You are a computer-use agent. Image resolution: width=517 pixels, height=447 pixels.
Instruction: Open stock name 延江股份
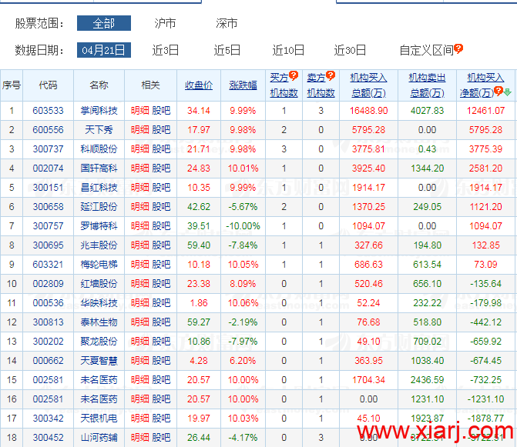pos(99,207)
